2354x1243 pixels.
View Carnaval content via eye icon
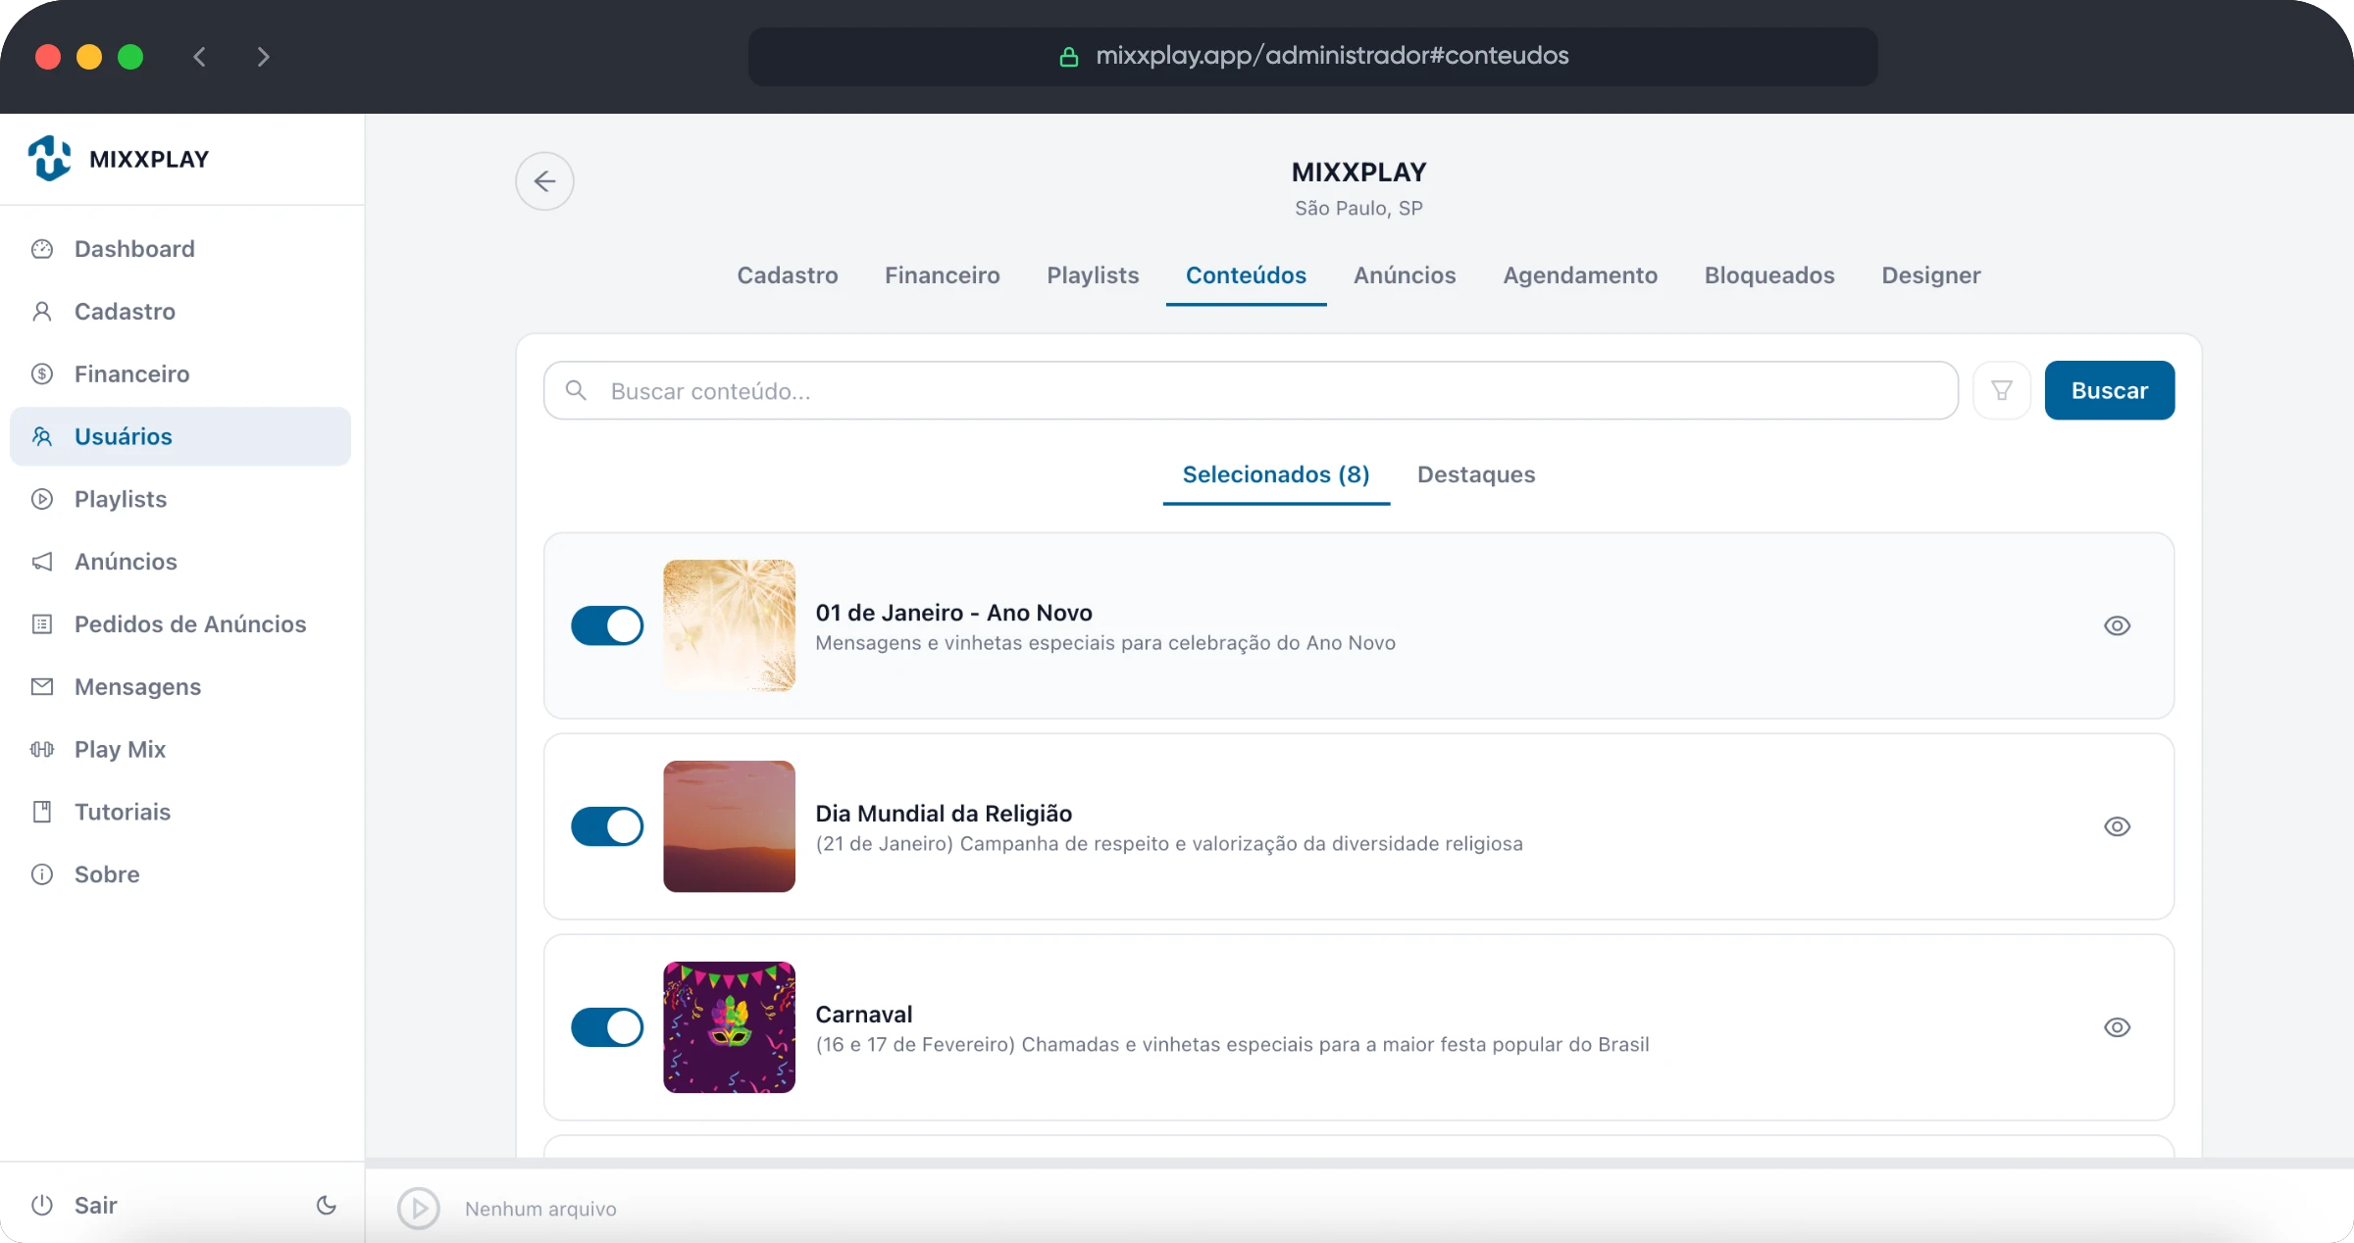pos(2118,1027)
